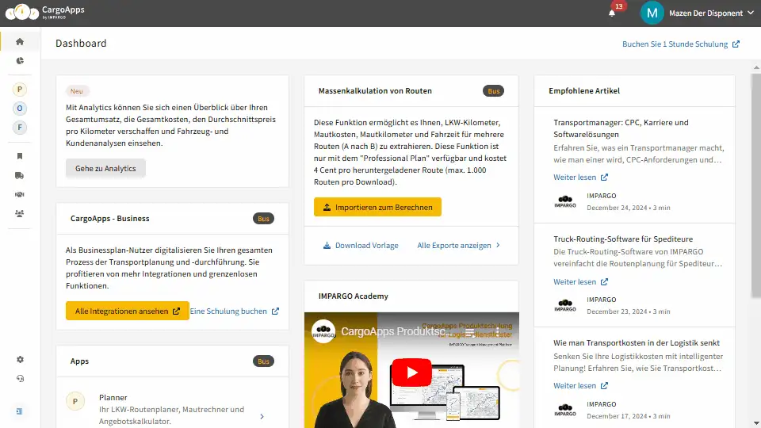Open article Wie man Transportkosten in der Logistik senkt
This screenshot has width=761, height=428.
pos(637,342)
